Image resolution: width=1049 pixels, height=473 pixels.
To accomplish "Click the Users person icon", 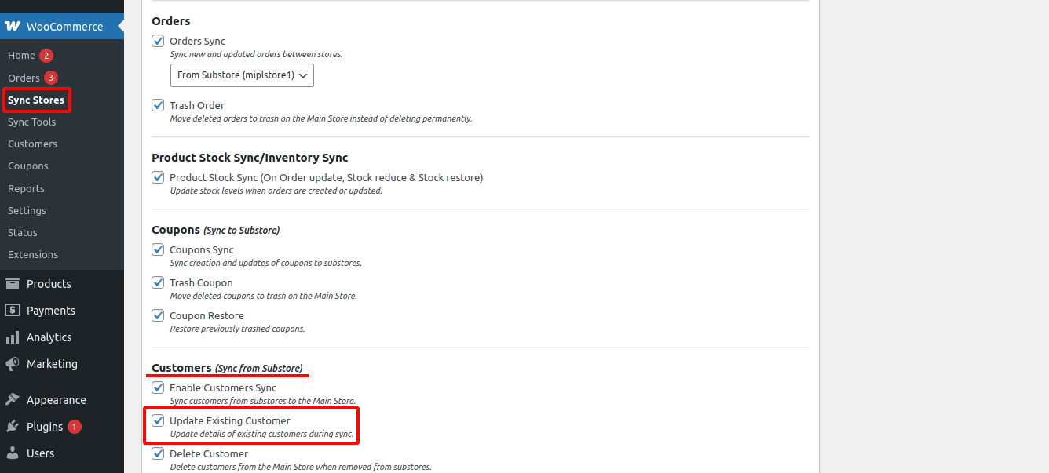I will point(13,453).
